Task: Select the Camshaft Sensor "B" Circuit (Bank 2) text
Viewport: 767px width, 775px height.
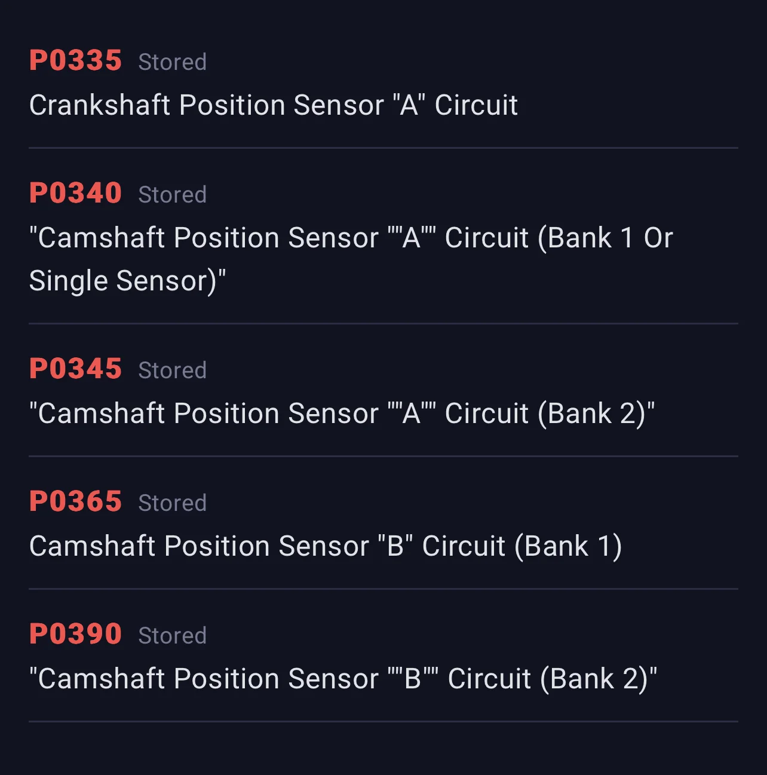Action: tap(343, 679)
